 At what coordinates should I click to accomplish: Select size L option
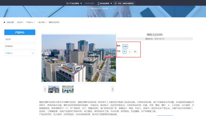(x=130, y=51)
